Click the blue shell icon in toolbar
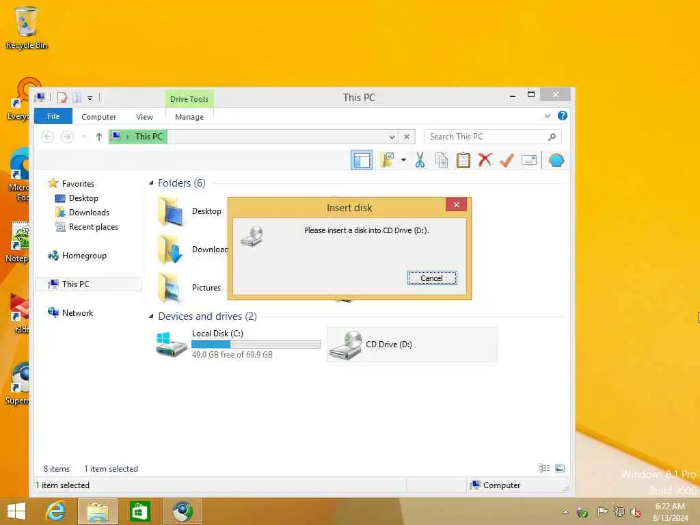Image resolution: width=700 pixels, height=525 pixels. click(x=556, y=160)
